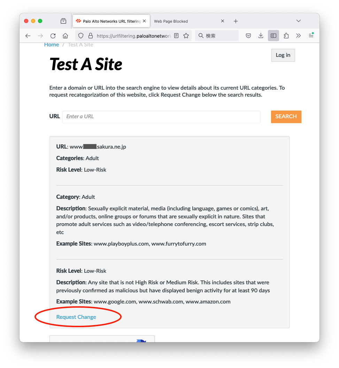Open tracking protection shield icon
The image size is (339, 368).
click(x=81, y=36)
